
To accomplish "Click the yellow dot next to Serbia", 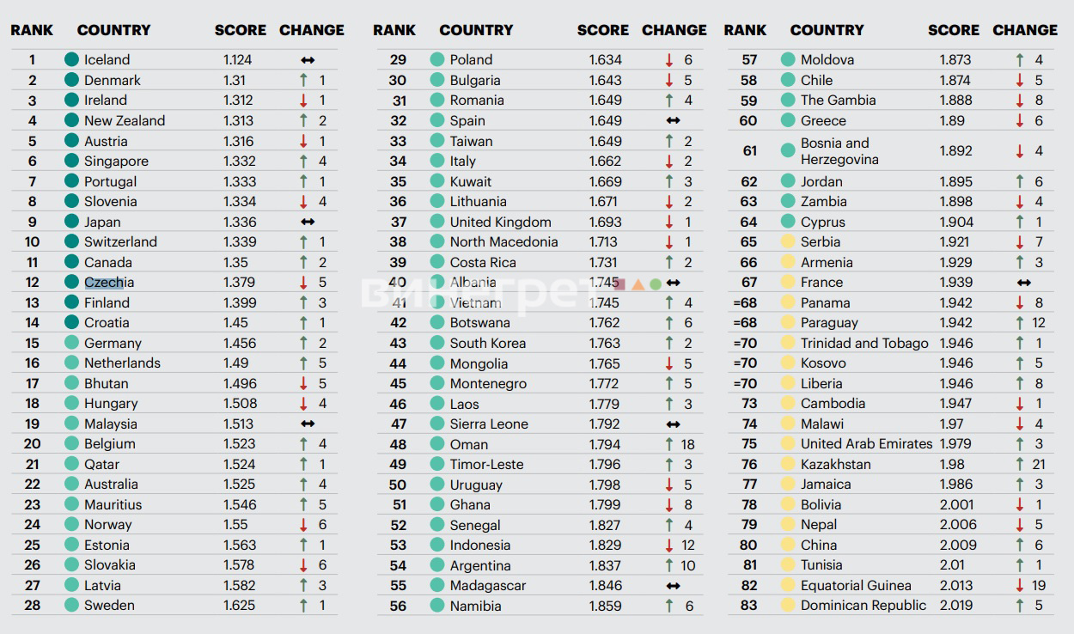I will (x=788, y=241).
